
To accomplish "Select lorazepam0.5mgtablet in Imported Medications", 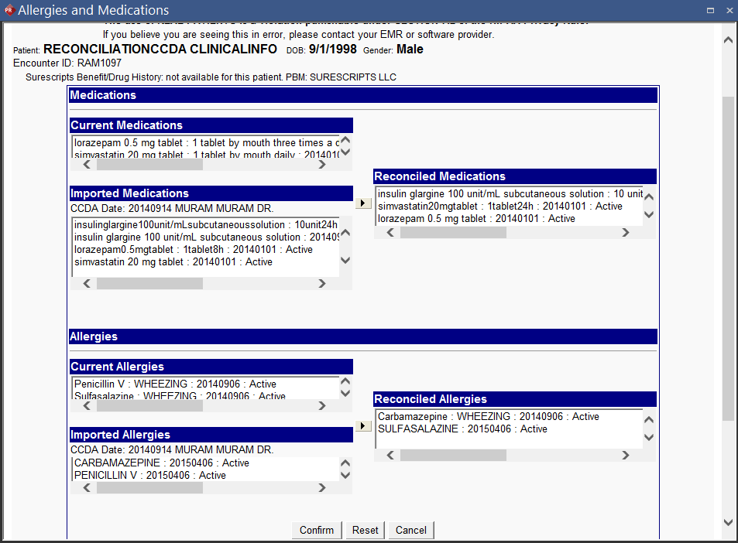I will (x=193, y=250).
